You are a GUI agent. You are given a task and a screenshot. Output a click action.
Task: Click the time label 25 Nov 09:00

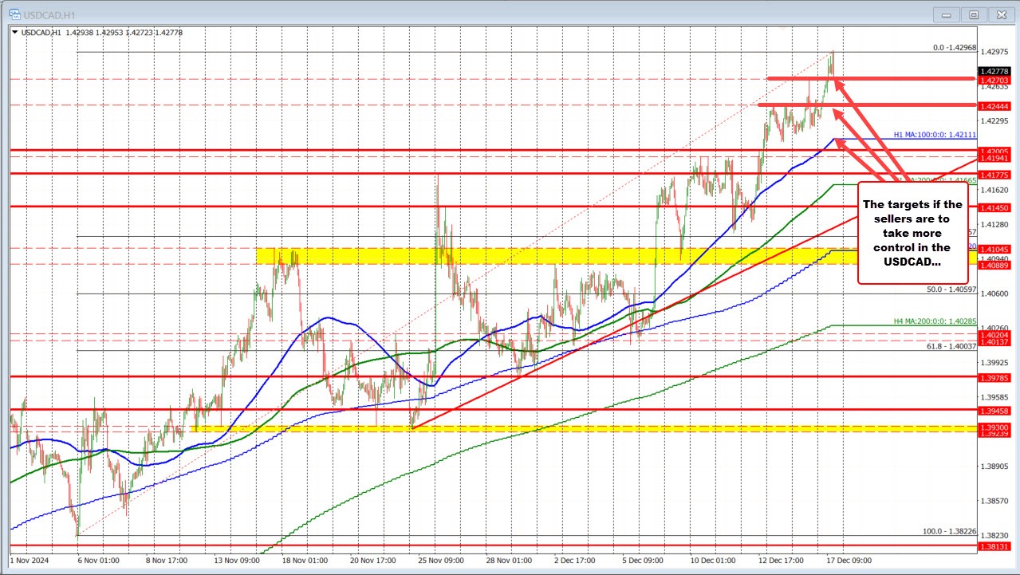pyautogui.click(x=440, y=561)
